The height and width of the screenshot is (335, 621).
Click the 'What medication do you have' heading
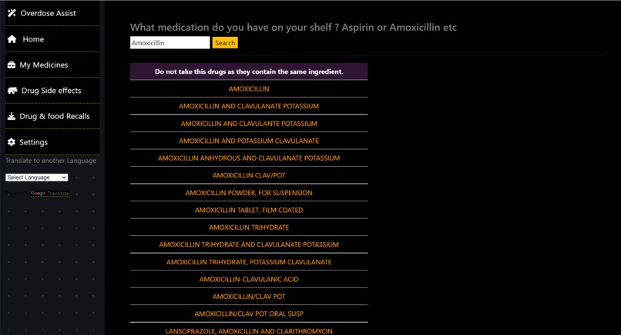coord(293,27)
